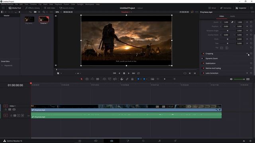This screenshot has height=143, width=255.
Task: Toggle the Stabilization enable dot
Action: [x=203, y=64]
